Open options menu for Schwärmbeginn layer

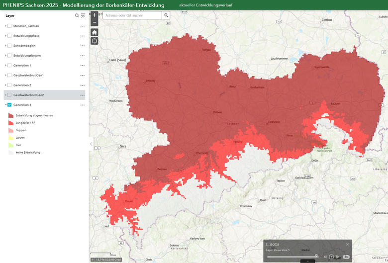click(83, 46)
